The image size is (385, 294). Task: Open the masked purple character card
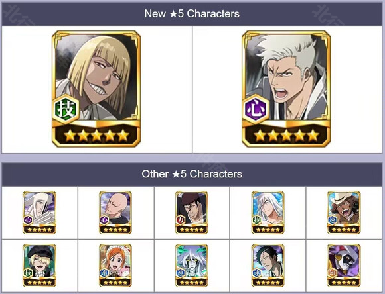(344, 266)
